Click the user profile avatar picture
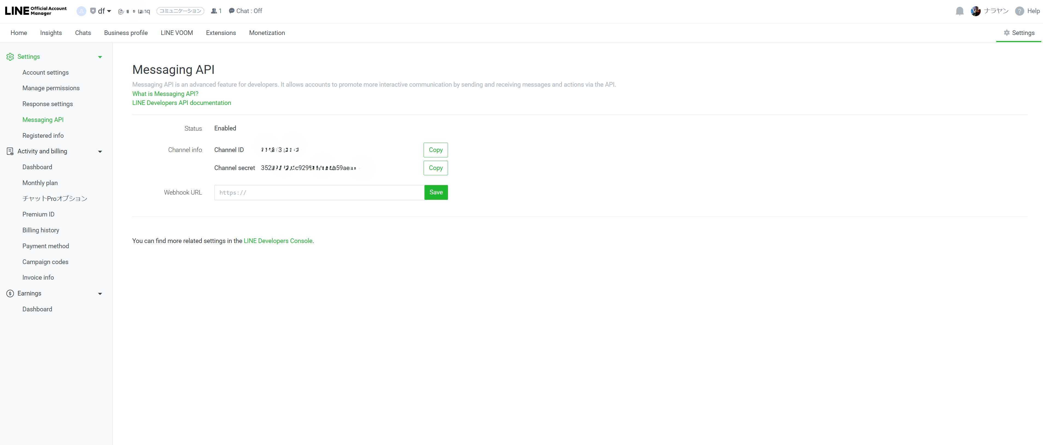 pyautogui.click(x=975, y=11)
